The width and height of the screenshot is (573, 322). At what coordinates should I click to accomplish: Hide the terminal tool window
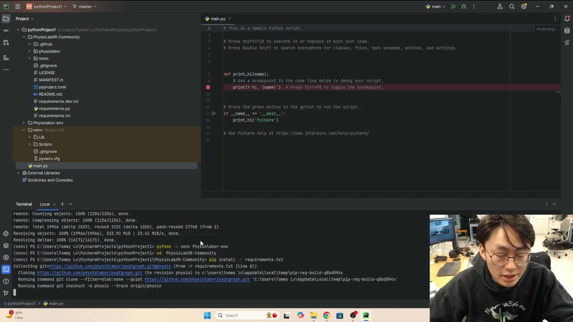coord(555,204)
